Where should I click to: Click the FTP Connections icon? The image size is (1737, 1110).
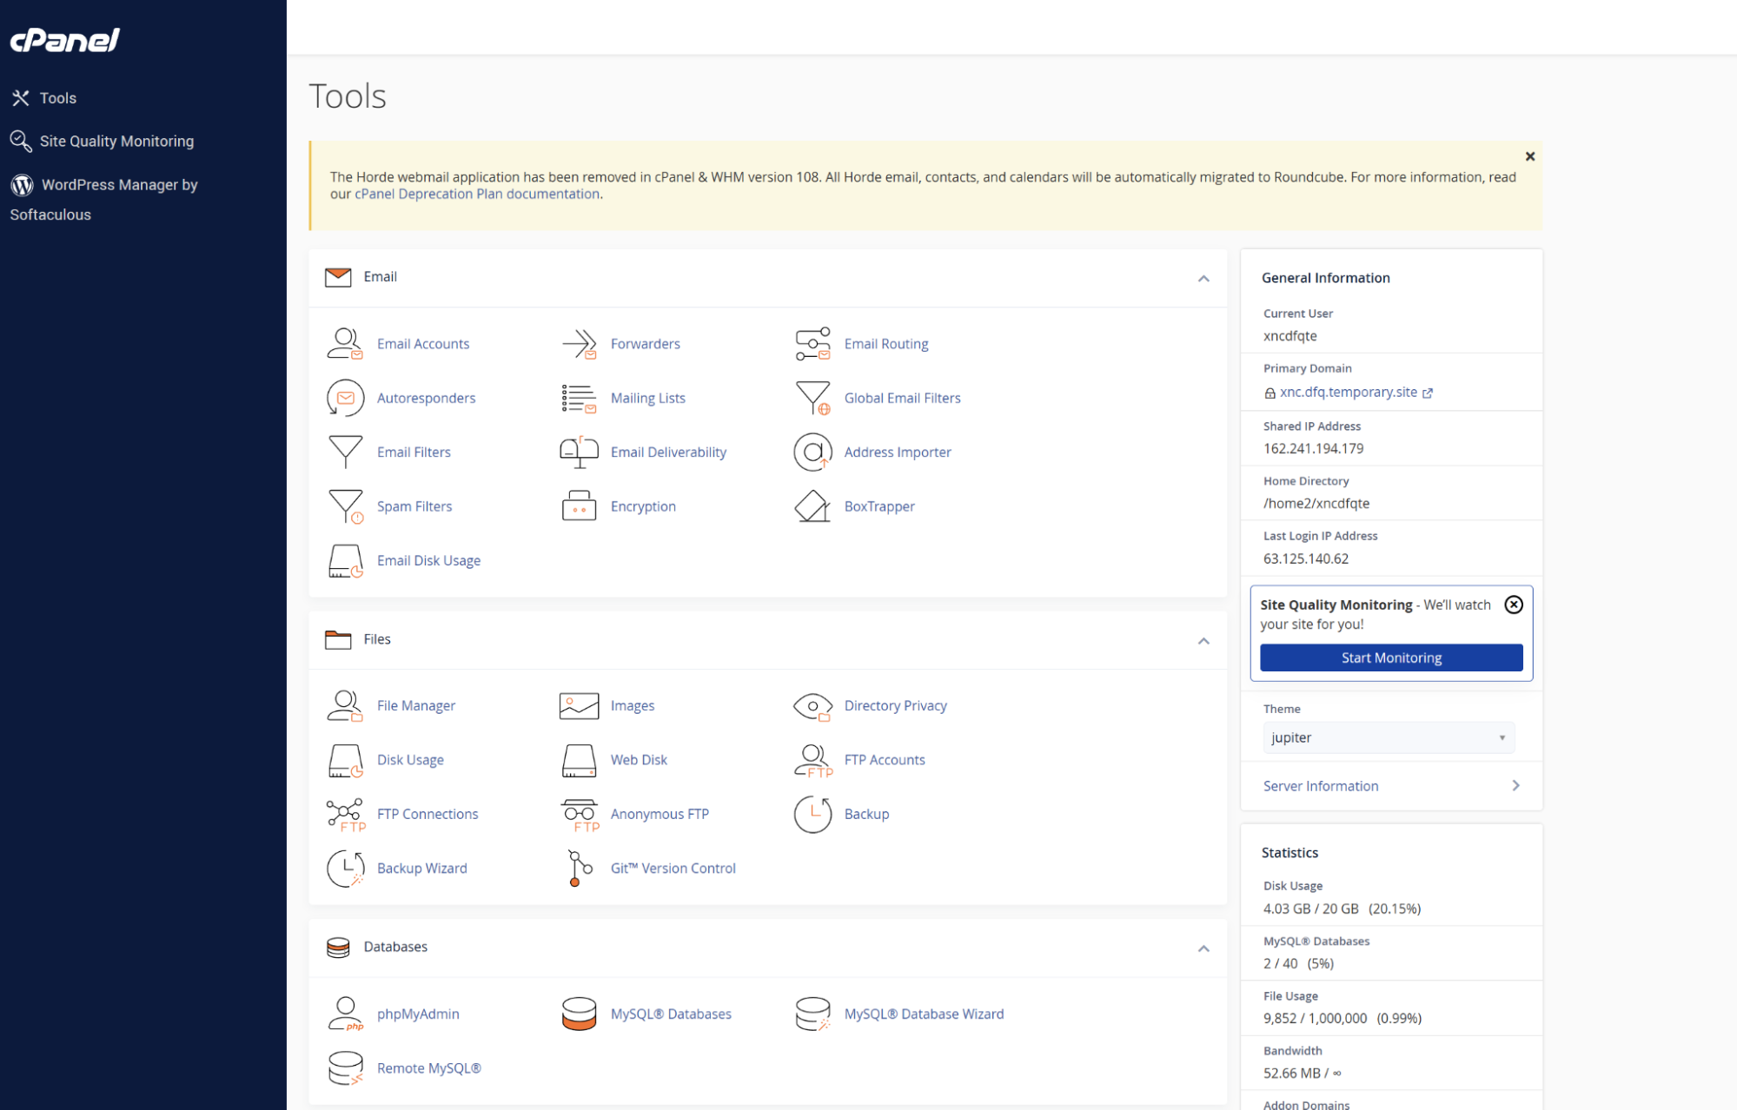pyautogui.click(x=345, y=814)
